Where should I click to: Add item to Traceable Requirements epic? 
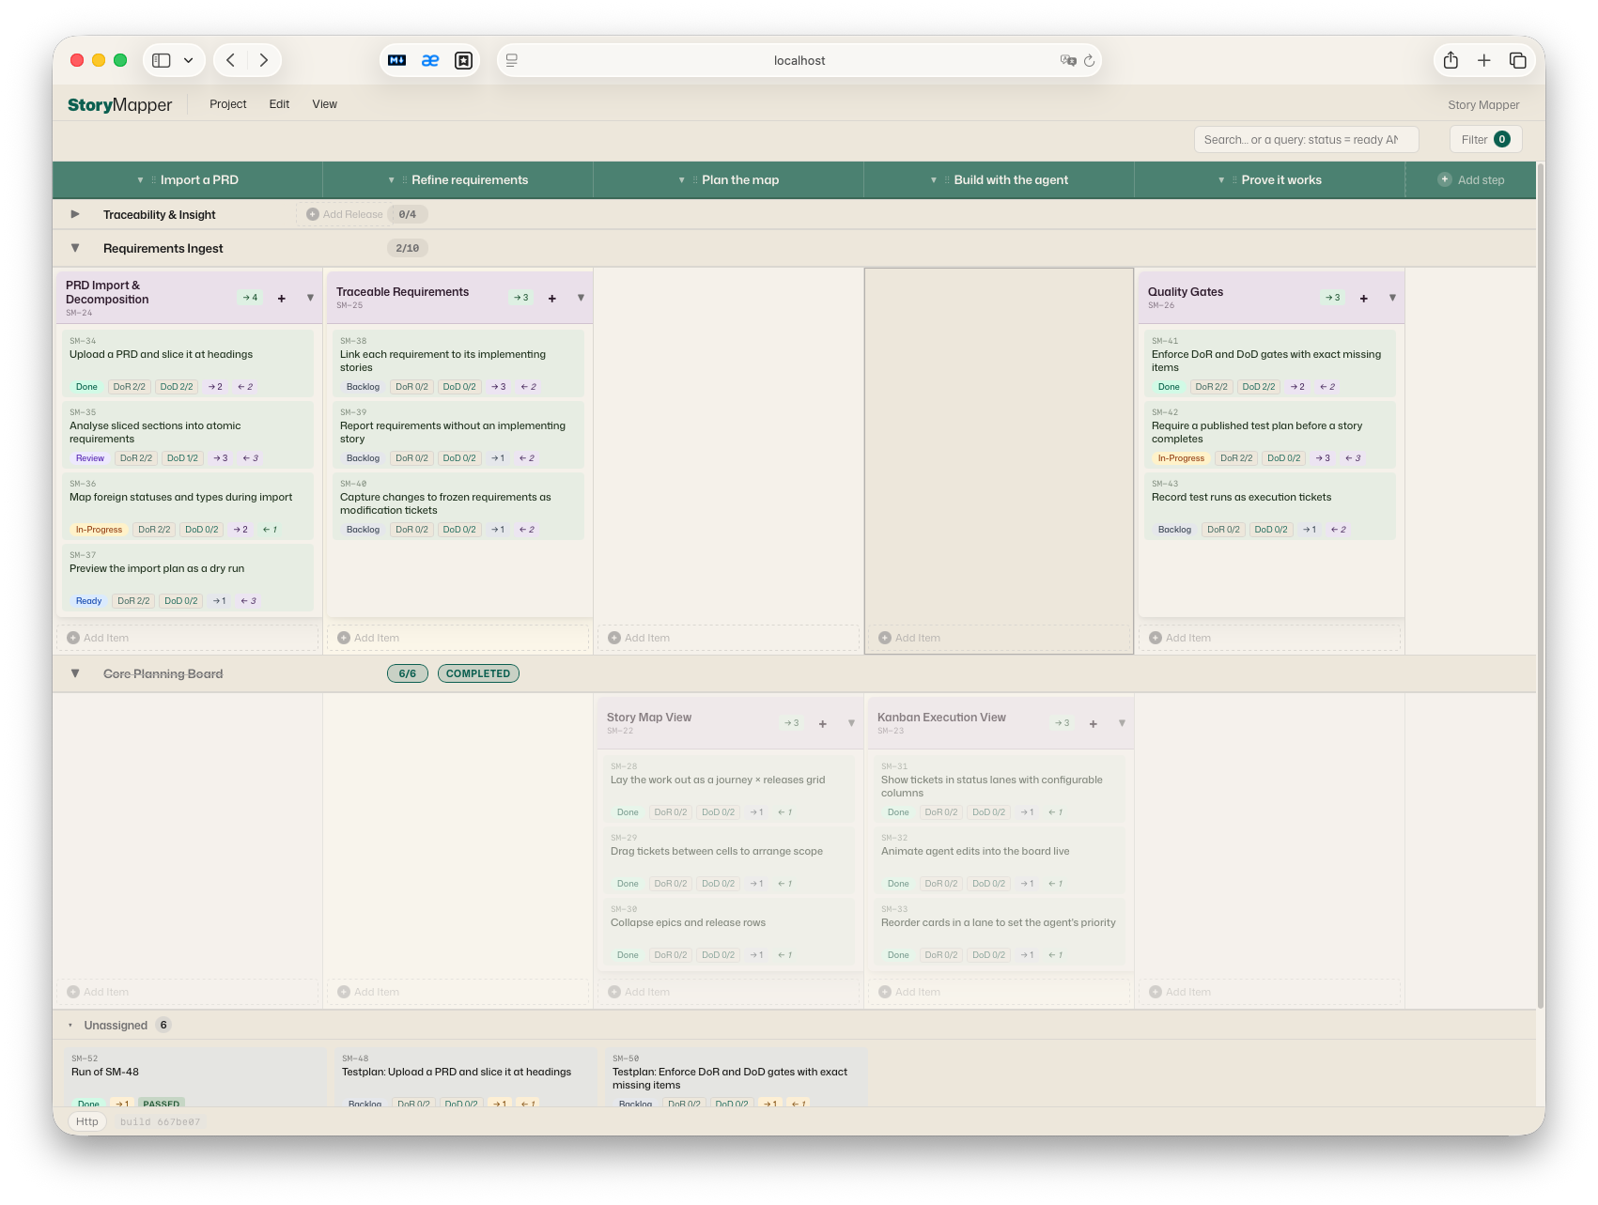tap(552, 299)
